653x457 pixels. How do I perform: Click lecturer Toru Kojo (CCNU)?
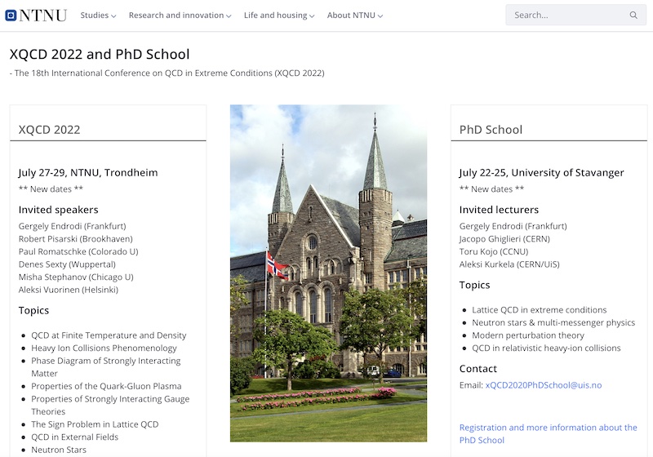[494, 251]
